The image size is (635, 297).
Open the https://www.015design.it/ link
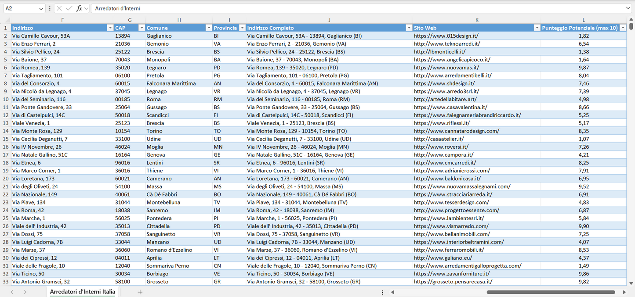pyautogui.click(x=446, y=36)
